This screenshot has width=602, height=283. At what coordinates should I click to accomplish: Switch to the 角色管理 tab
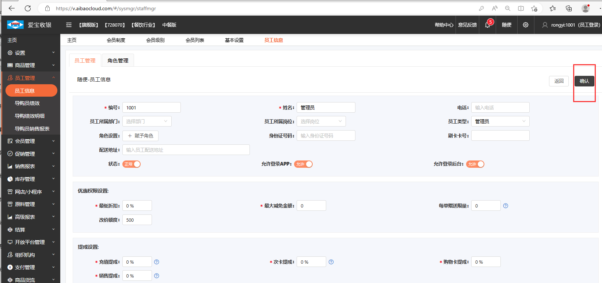[118, 61]
